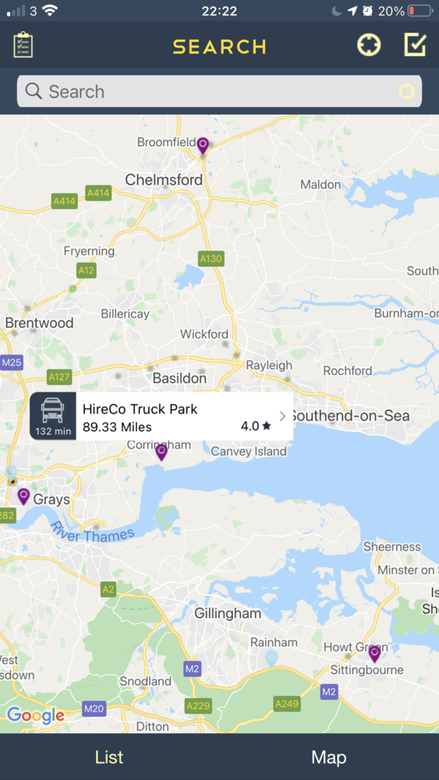Select the purple pin near Corringham
439x780 pixels.
point(161,452)
